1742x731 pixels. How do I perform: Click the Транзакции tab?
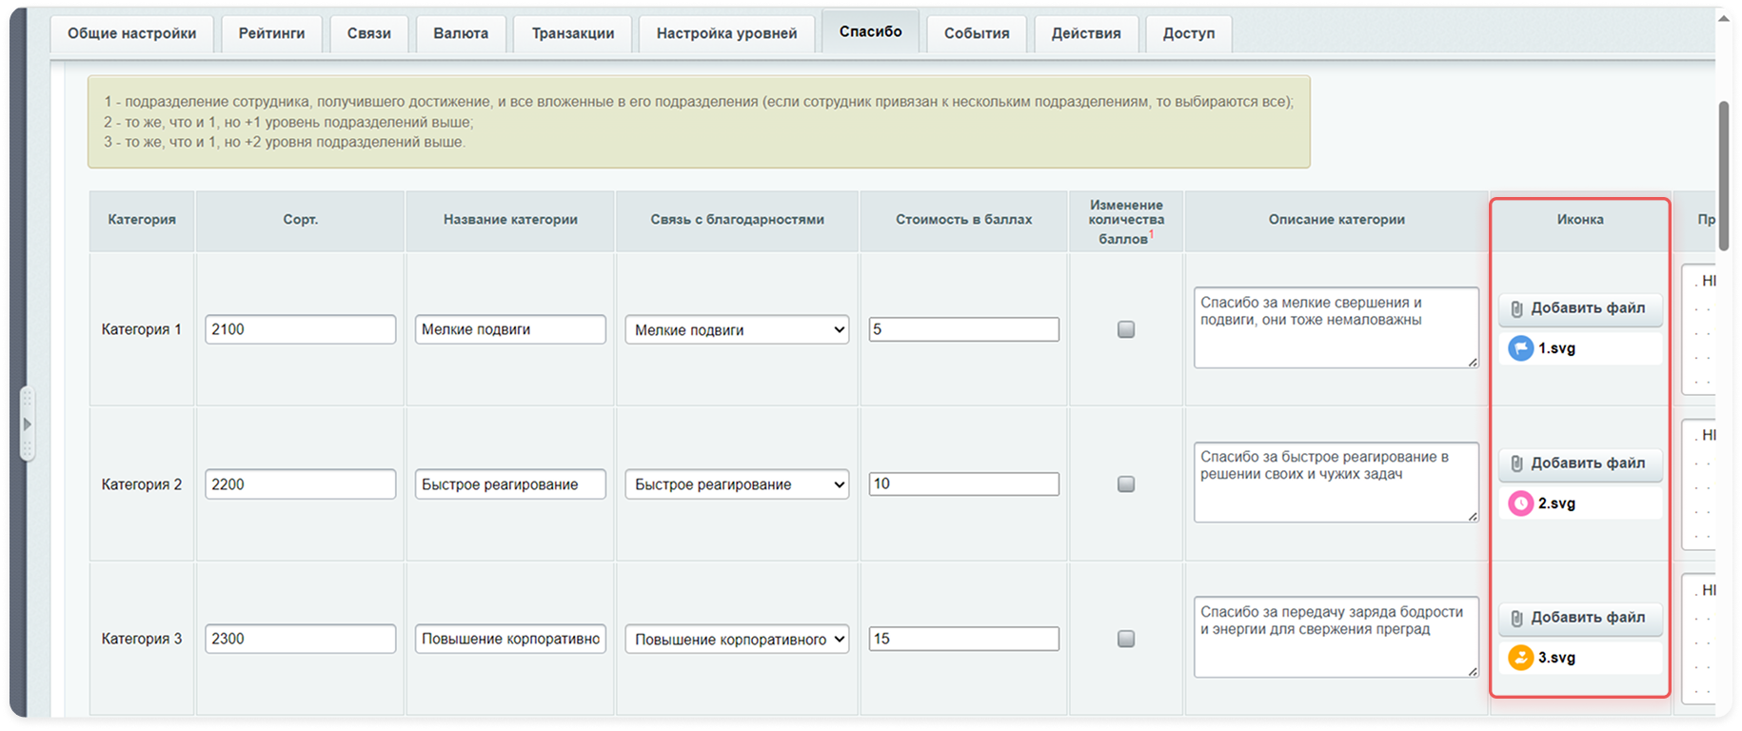coord(573,33)
